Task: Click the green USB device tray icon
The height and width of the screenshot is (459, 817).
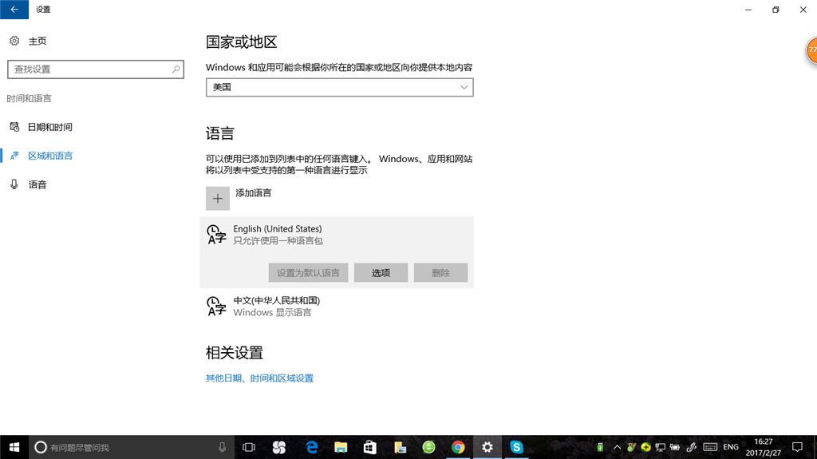Action: tap(600, 447)
